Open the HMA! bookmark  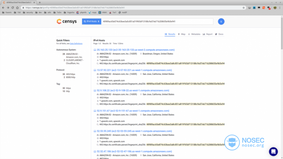click(103, 13)
